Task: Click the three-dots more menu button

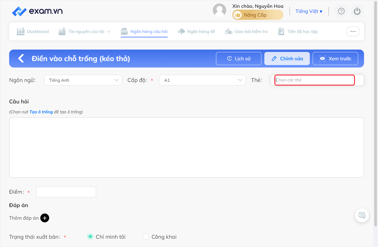Action: click(353, 31)
